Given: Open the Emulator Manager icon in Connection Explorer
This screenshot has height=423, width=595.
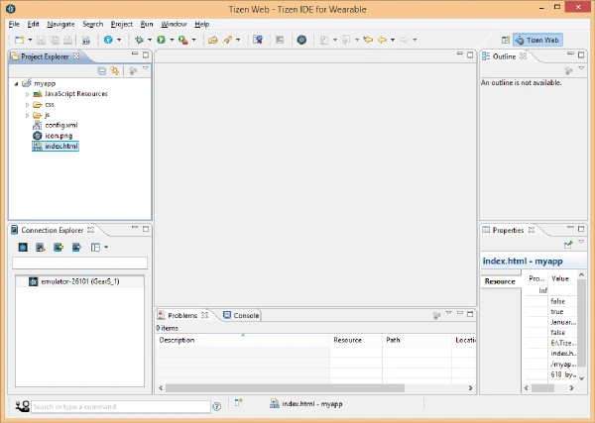Looking at the screenshot, I should coord(23,247).
